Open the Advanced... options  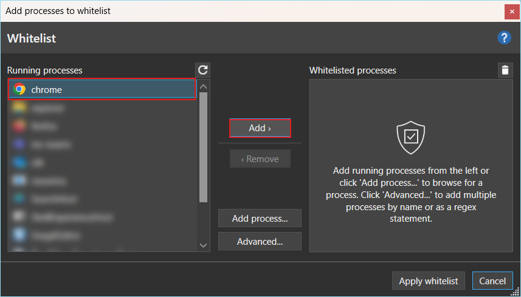click(x=260, y=241)
